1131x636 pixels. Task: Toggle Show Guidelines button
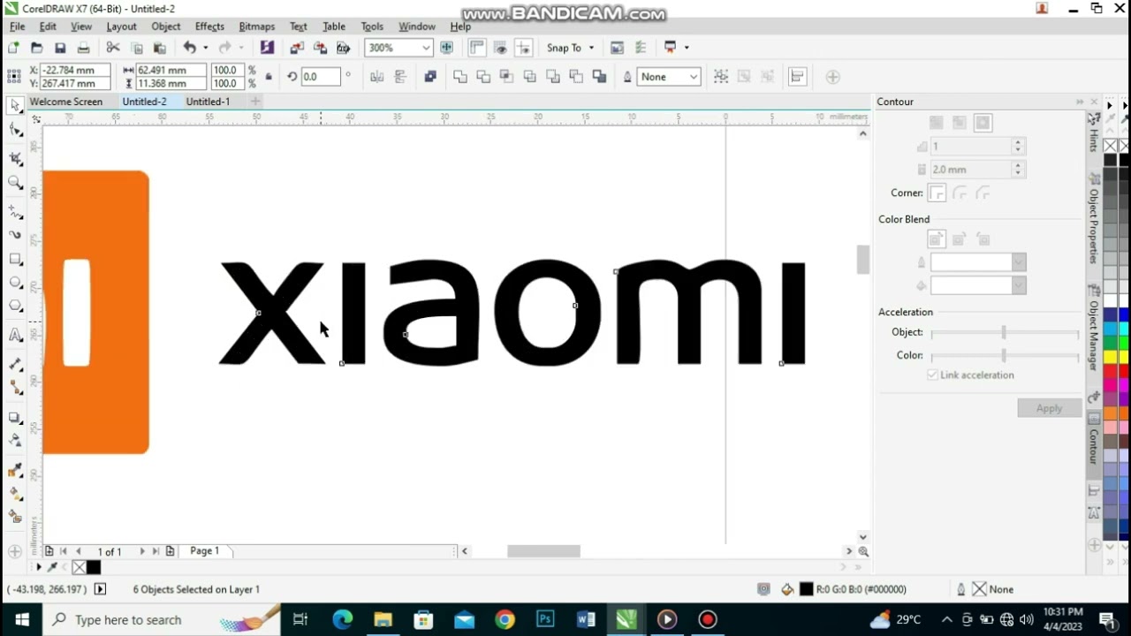523,48
